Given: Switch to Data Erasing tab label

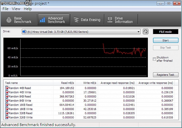Looking at the screenshot, I should [90, 20].
